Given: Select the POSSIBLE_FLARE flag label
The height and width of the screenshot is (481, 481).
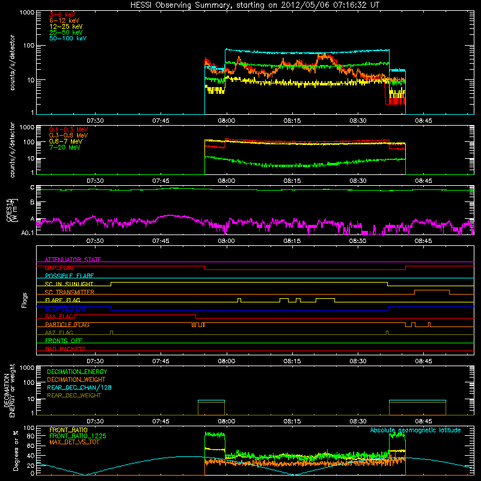Looking at the screenshot, I should pos(69,276).
